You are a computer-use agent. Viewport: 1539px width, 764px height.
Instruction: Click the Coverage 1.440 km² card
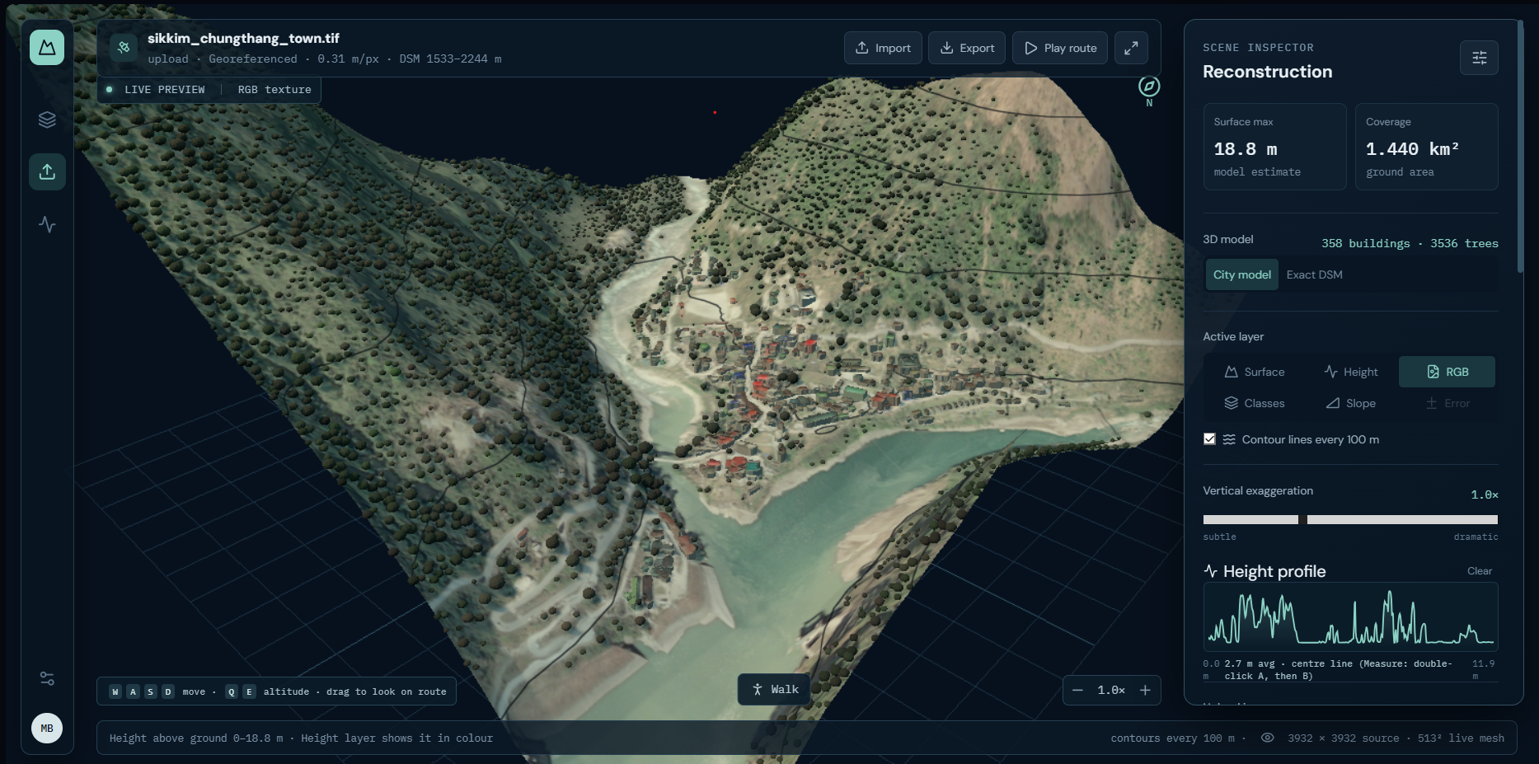1426,147
